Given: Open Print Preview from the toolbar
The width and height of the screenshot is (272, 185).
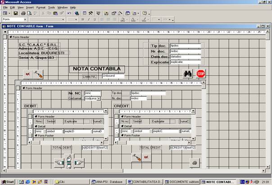Looking at the screenshot, I should pos(29,14).
